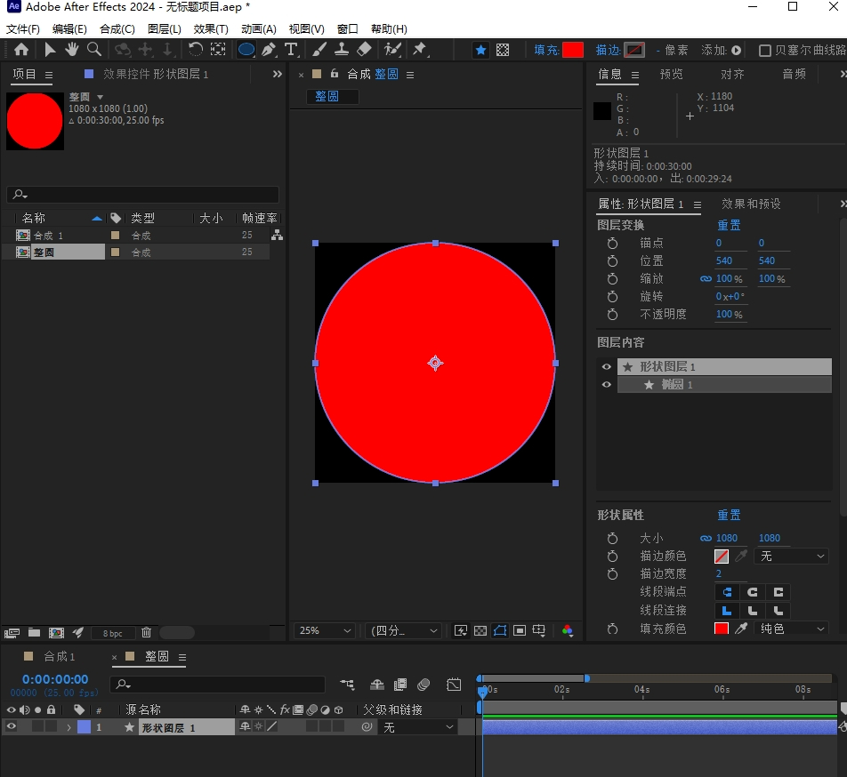Select the Rotation tool

tap(196, 50)
